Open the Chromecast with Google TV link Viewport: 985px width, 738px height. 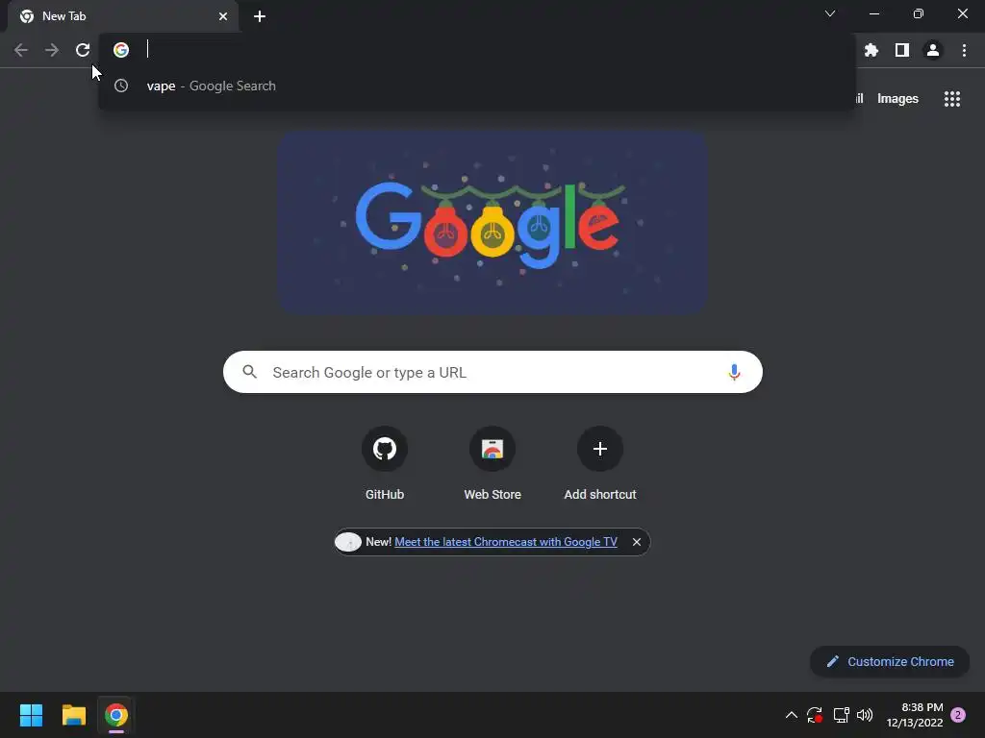point(506,542)
